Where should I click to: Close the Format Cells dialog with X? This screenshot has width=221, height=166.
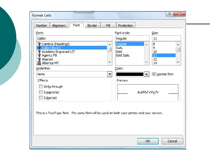[x=179, y=14]
